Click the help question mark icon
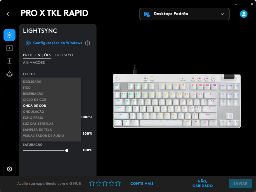Image resolution: width=256 pixels, height=192 pixels. (x=87, y=43)
